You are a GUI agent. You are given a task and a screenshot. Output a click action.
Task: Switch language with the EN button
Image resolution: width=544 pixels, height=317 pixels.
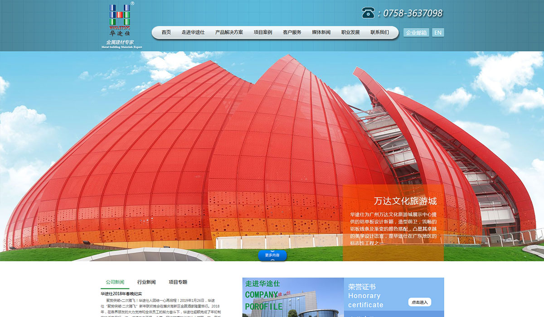coord(437,33)
